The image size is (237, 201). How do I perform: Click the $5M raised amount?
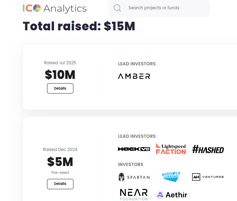60,162
